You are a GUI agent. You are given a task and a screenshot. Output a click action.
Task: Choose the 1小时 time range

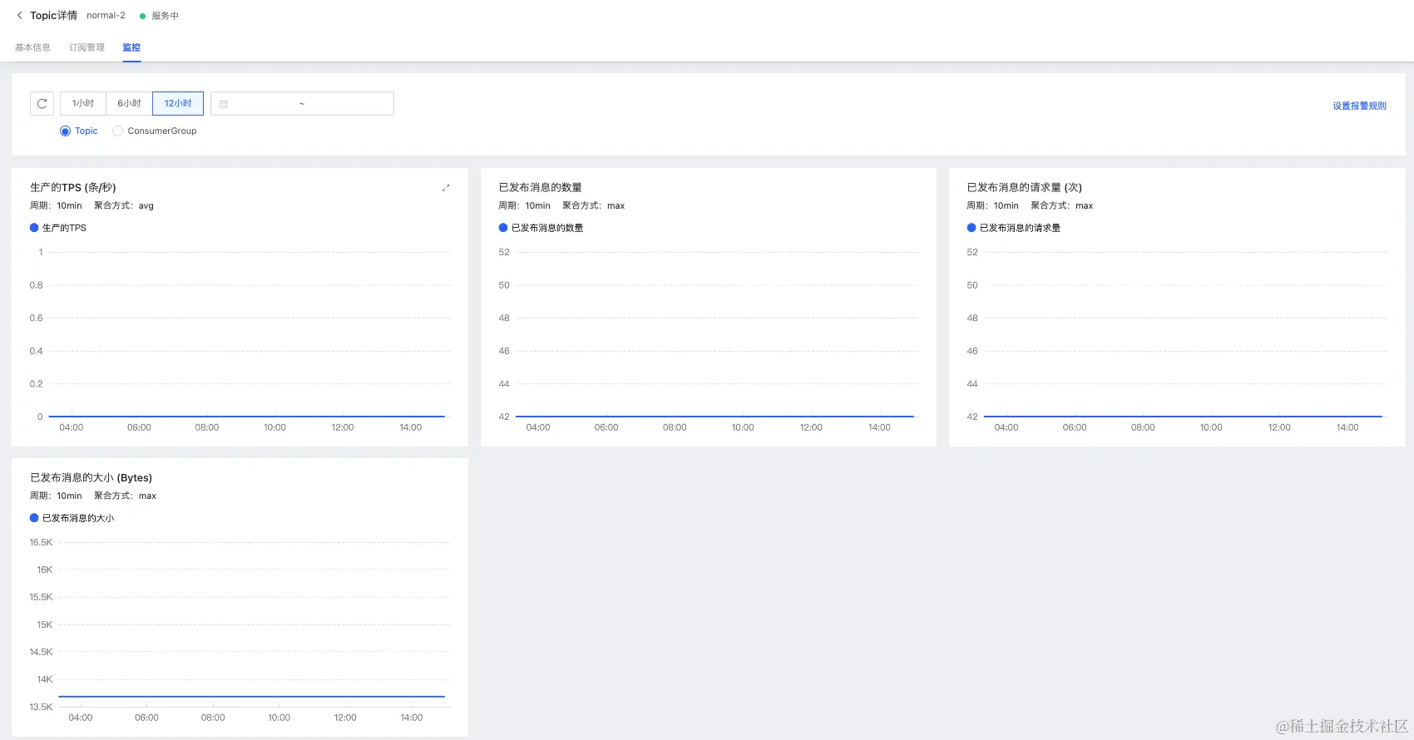[x=83, y=104]
